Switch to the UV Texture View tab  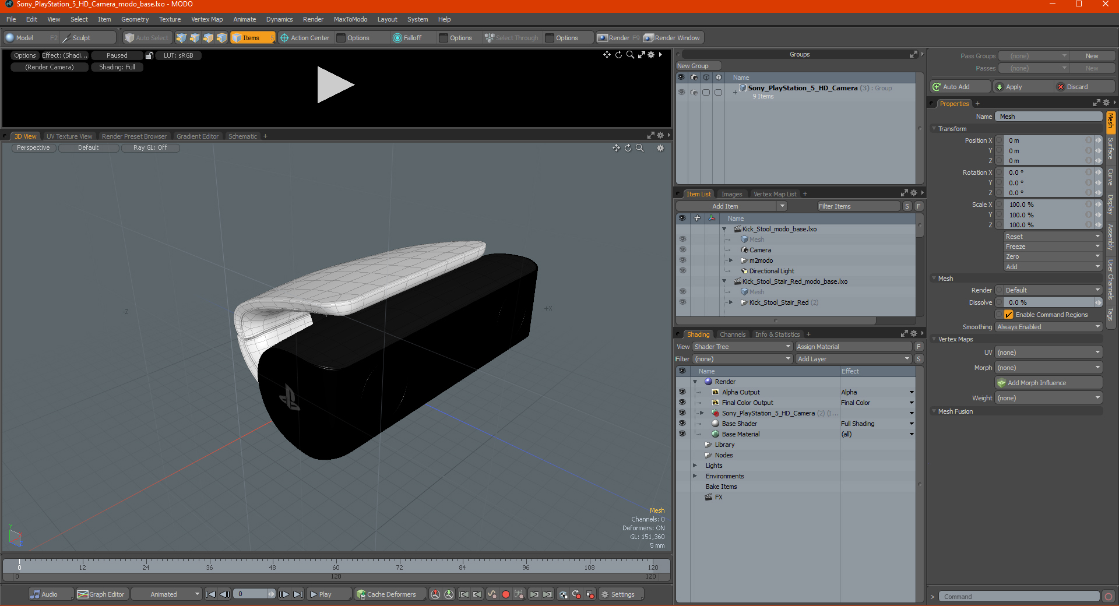click(69, 136)
